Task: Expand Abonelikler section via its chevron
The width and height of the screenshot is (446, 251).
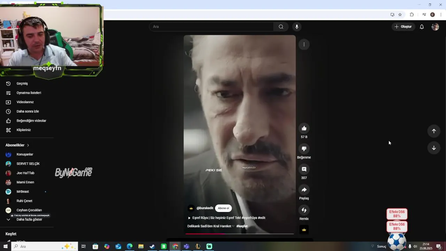Action: 28,145
